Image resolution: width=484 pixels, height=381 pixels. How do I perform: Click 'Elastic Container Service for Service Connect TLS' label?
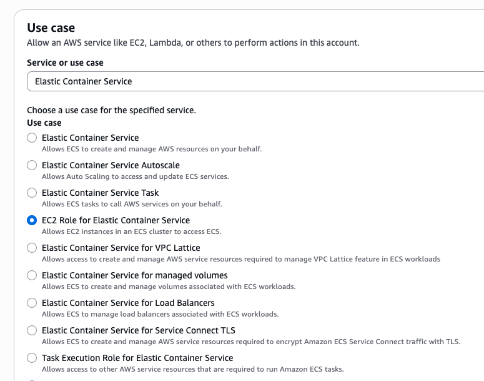(x=138, y=330)
